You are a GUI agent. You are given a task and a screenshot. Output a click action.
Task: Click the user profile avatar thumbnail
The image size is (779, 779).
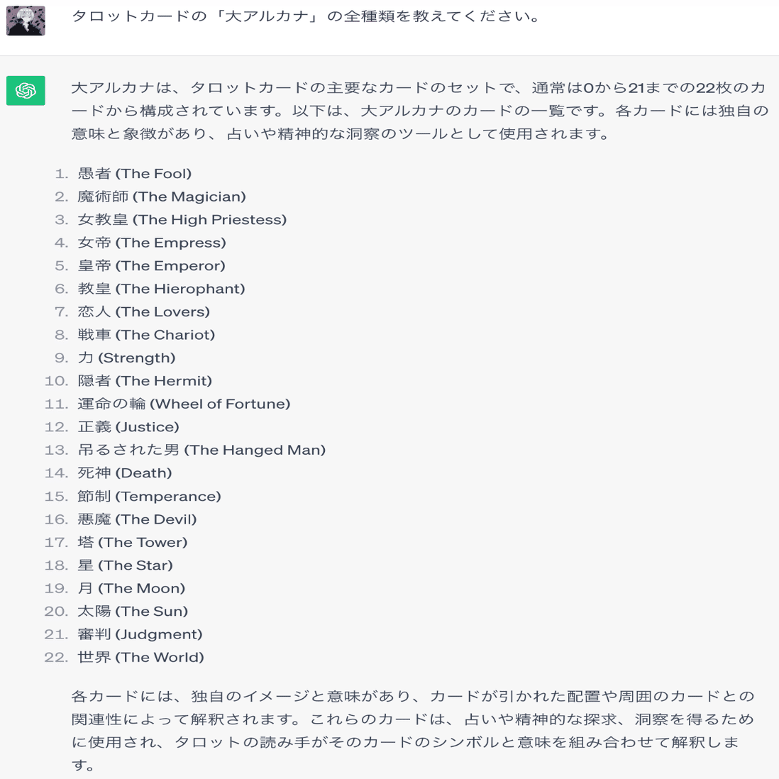(26, 21)
